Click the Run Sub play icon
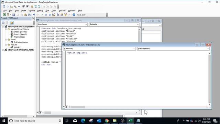 (x=42, y=14)
